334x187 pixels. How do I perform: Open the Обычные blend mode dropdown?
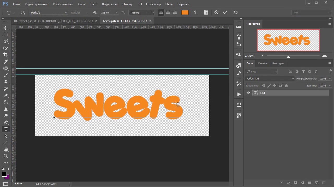point(270,78)
